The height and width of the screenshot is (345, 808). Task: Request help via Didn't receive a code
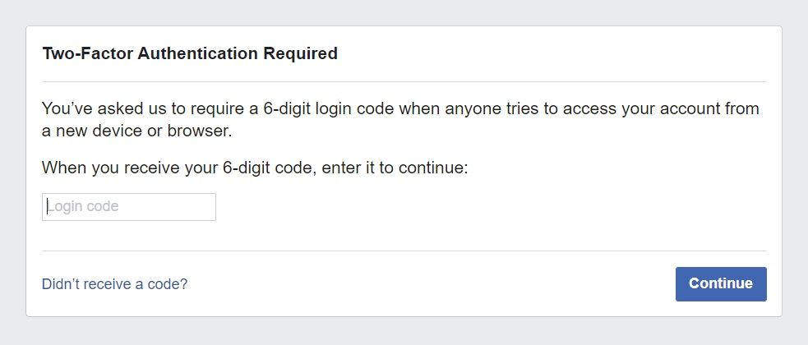pyautogui.click(x=114, y=284)
